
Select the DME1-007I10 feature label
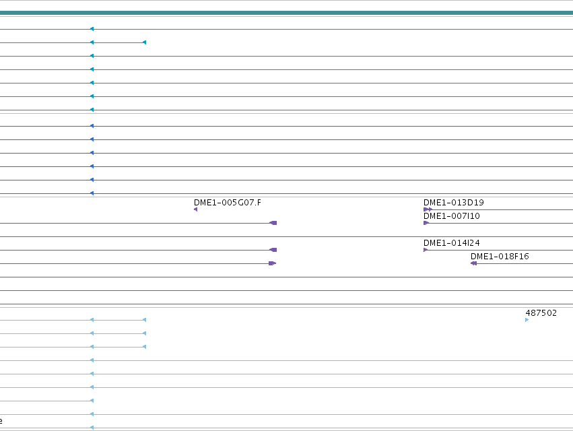pyautogui.click(x=451, y=216)
